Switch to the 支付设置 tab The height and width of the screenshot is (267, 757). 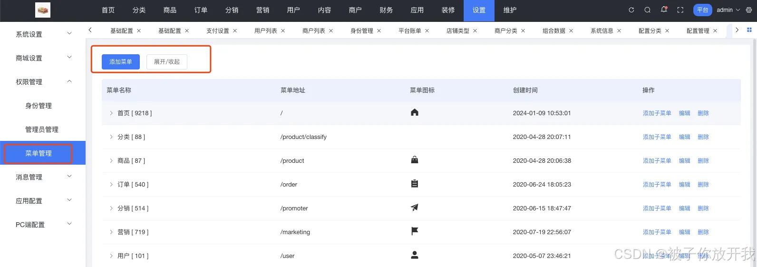click(x=218, y=31)
